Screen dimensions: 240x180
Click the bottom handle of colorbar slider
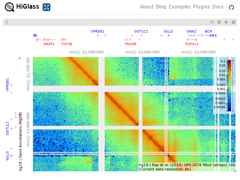point(233,111)
